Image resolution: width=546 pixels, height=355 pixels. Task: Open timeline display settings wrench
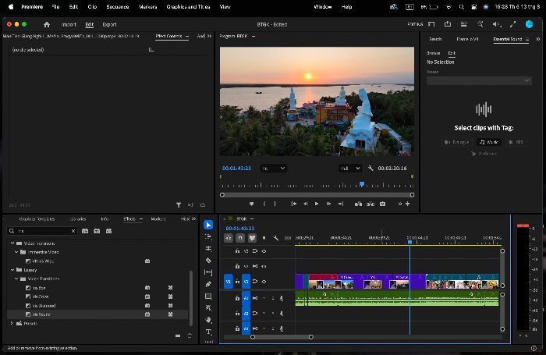275,238
